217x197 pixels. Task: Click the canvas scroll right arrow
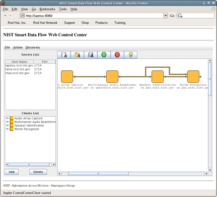pos(206,174)
